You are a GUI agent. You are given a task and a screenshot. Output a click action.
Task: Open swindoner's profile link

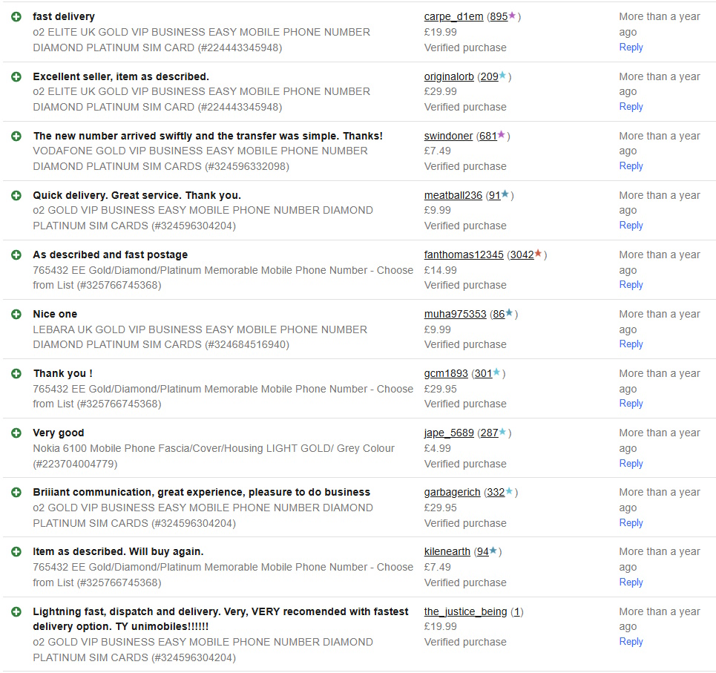point(448,136)
